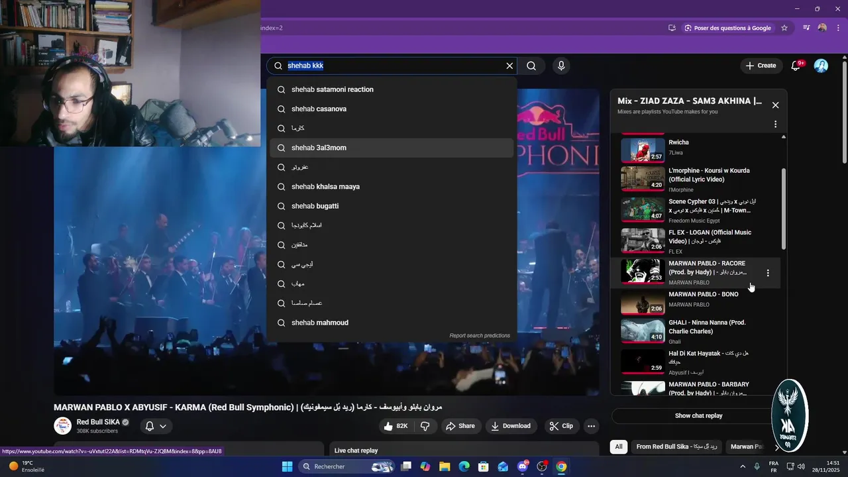The height and width of the screenshot is (477, 848).
Task: Open more options for MARWAN PABLO - RACORE
Action: pos(768,273)
